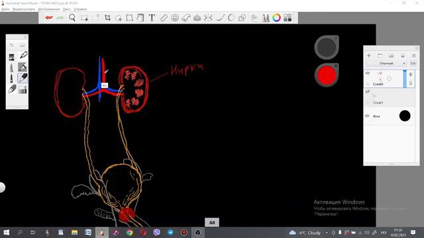Click the gray brush size puck
This screenshot has height=238, width=424.
pyautogui.click(x=327, y=47)
